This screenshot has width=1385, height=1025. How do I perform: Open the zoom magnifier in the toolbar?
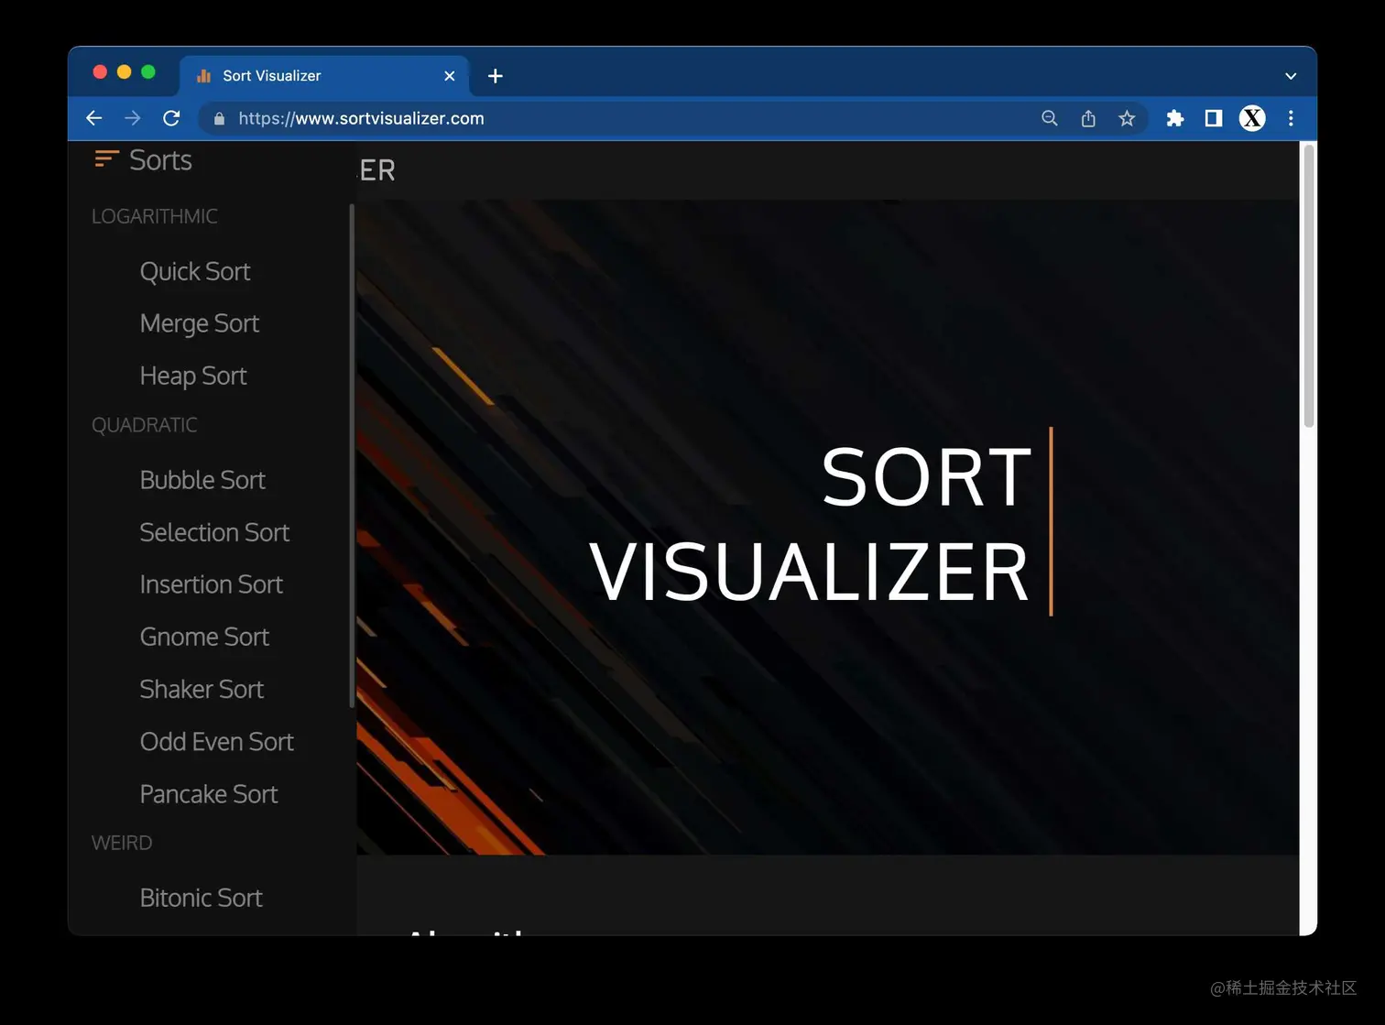click(x=1049, y=118)
